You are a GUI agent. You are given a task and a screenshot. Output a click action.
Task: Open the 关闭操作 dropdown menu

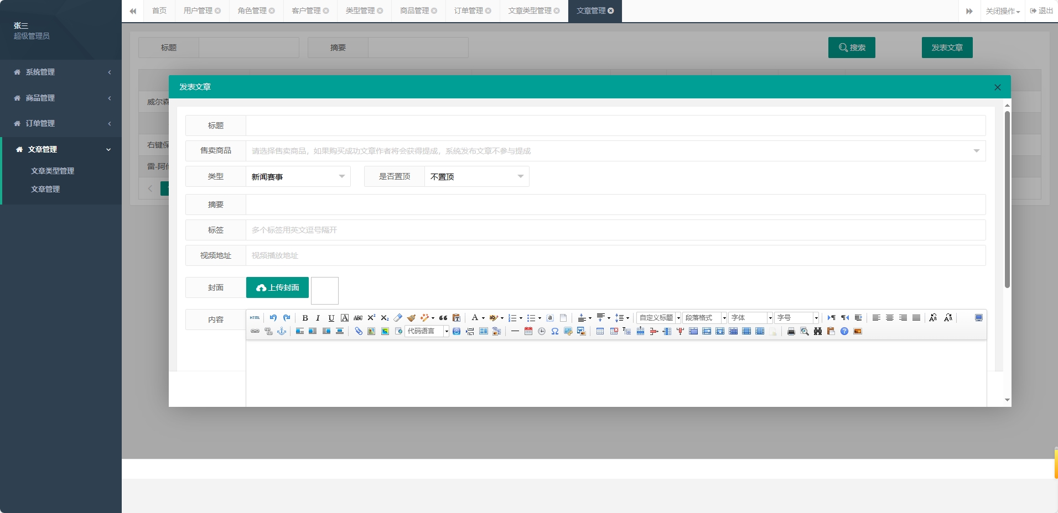(x=1003, y=11)
